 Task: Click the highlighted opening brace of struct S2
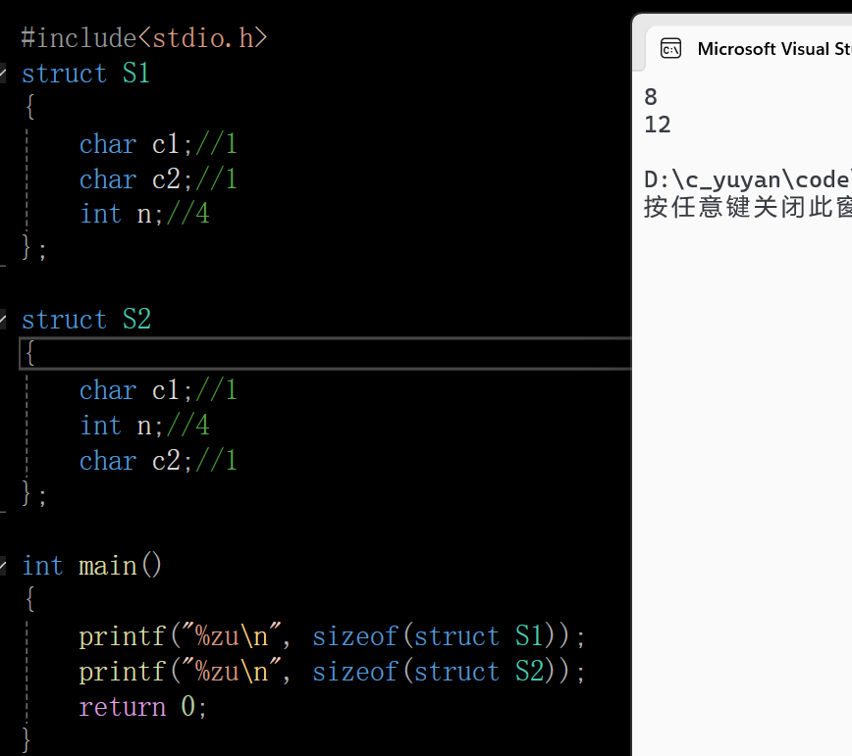(29, 353)
